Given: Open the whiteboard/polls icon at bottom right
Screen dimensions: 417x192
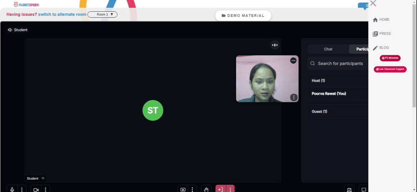Looking at the screenshot, I should click(x=349, y=190).
